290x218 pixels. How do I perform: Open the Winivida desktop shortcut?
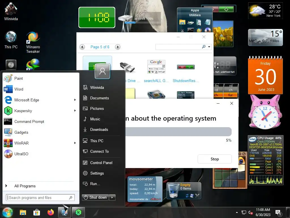coord(11,12)
